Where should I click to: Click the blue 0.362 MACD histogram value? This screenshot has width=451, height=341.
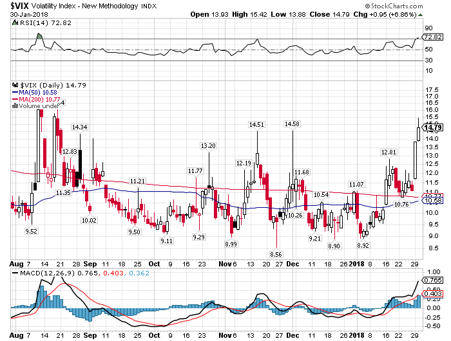tap(139, 273)
